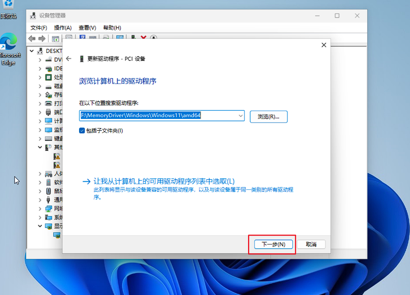Expand the disk drives (磁盘) tree node

40,86
